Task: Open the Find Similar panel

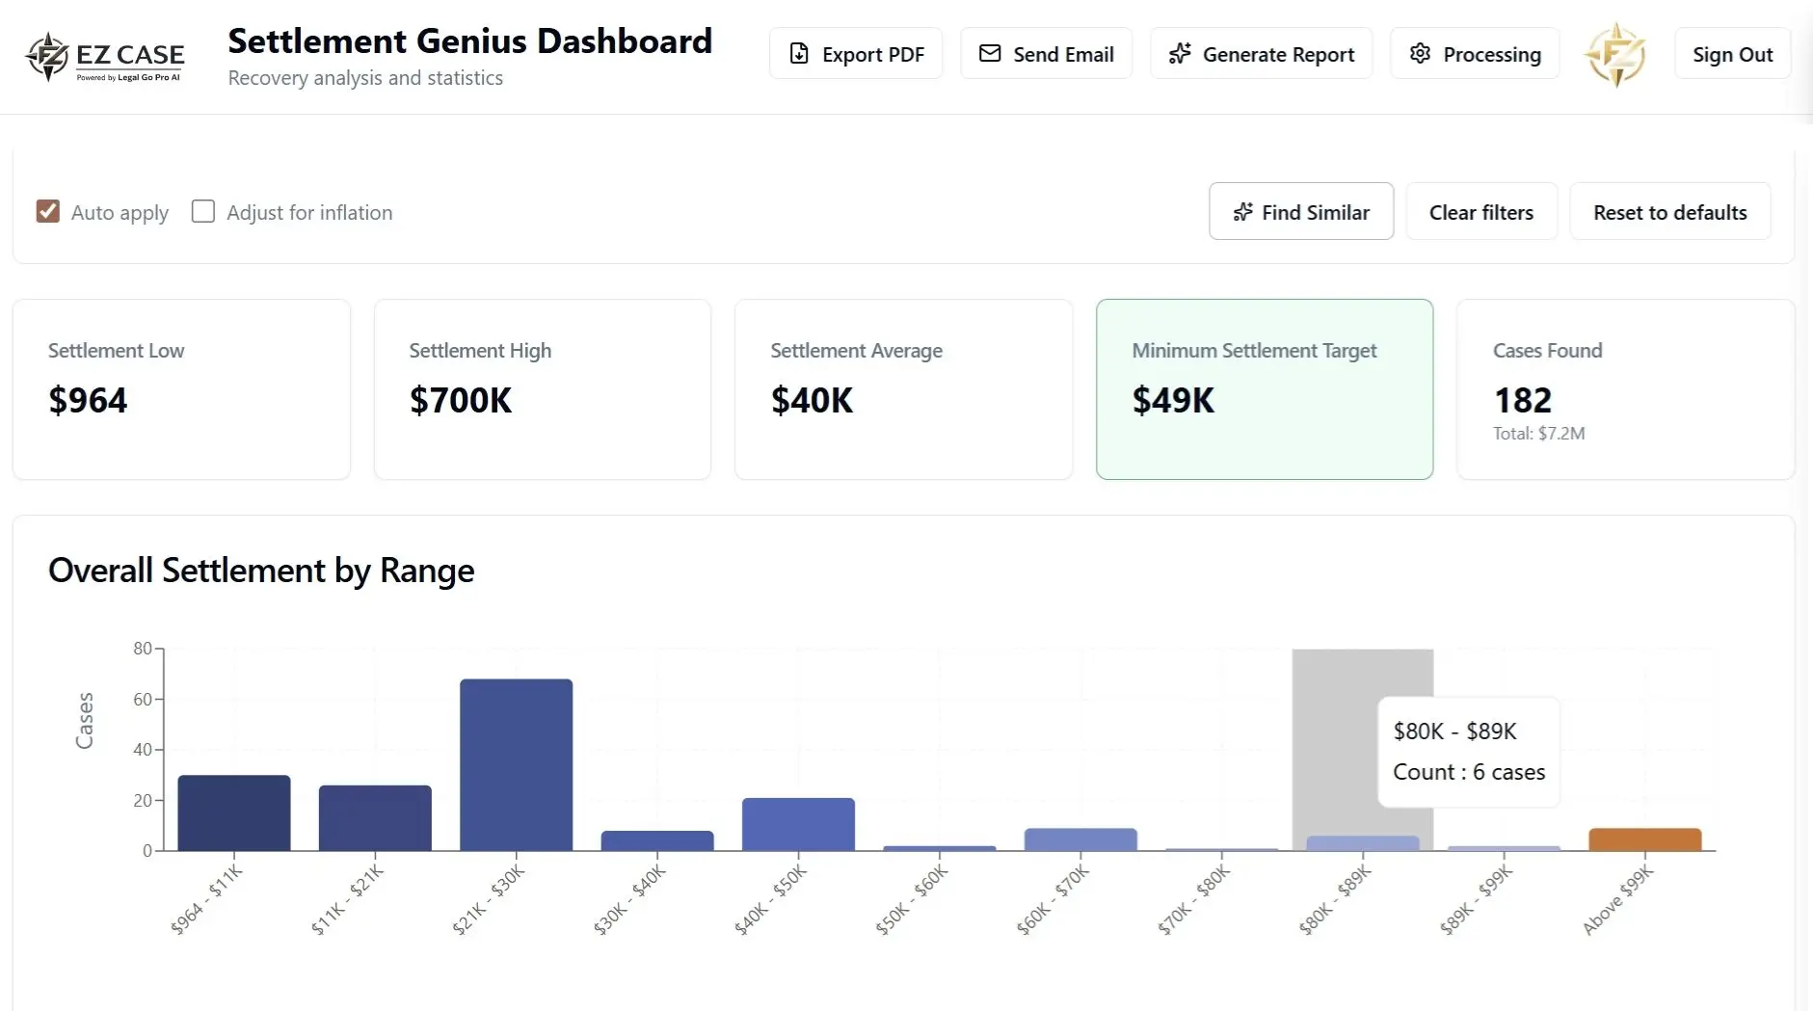Action: pos(1301,212)
